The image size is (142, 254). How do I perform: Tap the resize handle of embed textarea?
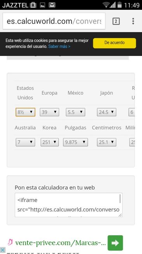(x=120, y=215)
